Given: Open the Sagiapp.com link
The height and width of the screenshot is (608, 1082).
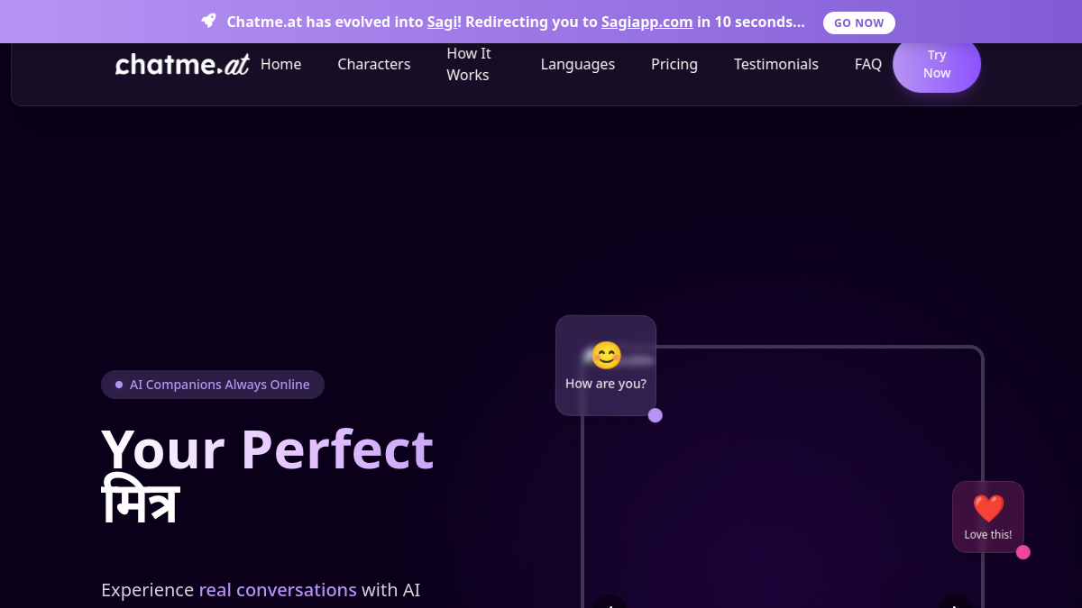Looking at the screenshot, I should click(x=647, y=22).
